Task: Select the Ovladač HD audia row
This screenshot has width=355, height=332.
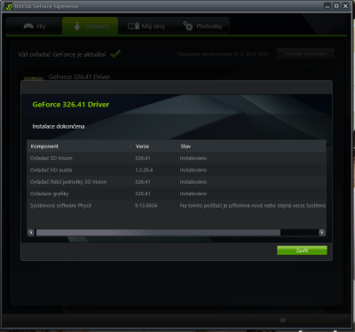Action: [x=177, y=170]
